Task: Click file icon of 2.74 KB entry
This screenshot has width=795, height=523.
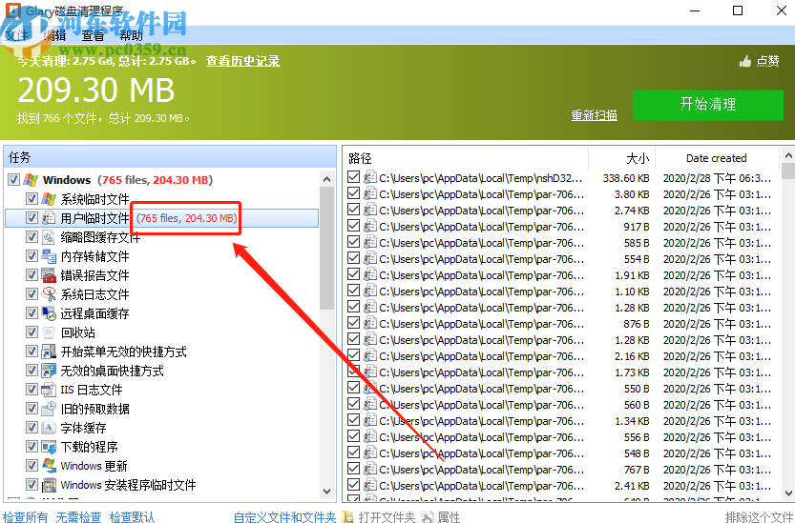Action: coord(370,211)
